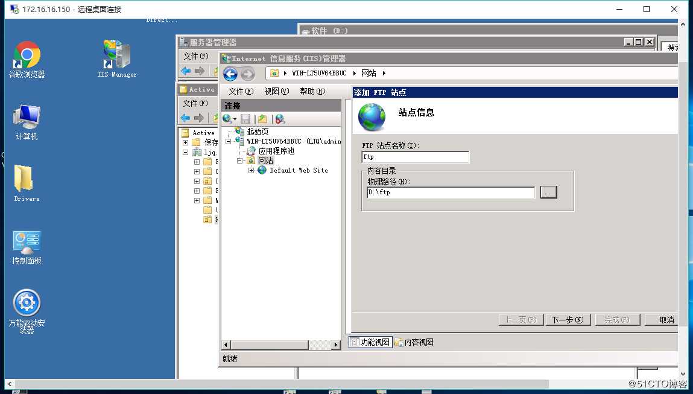Minimize the 服务器管理器 window
The height and width of the screenshot is (394, 693).
(628, 42)
